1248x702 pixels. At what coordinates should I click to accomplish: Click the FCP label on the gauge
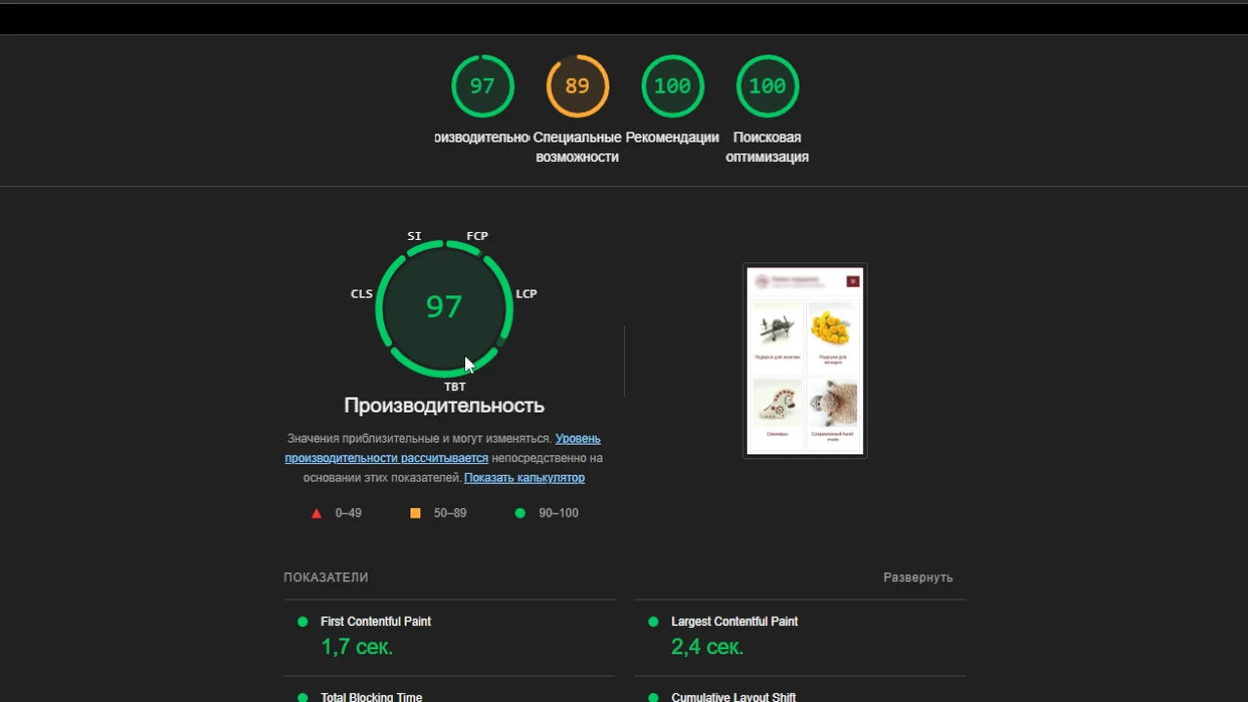(477, 236)
